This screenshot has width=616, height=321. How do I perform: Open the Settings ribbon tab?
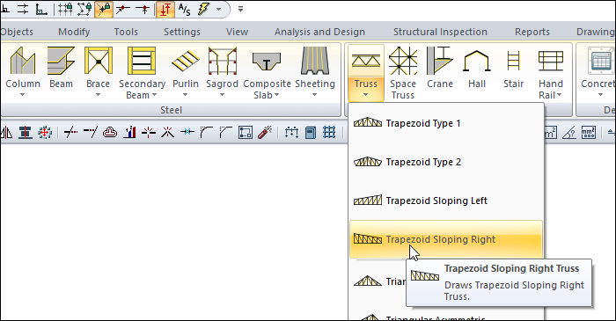[182, 32]
